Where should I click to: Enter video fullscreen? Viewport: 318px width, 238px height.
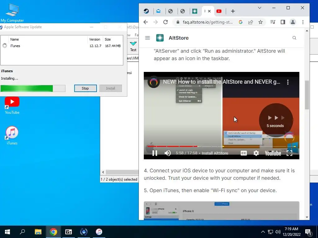tap(289, 153)
